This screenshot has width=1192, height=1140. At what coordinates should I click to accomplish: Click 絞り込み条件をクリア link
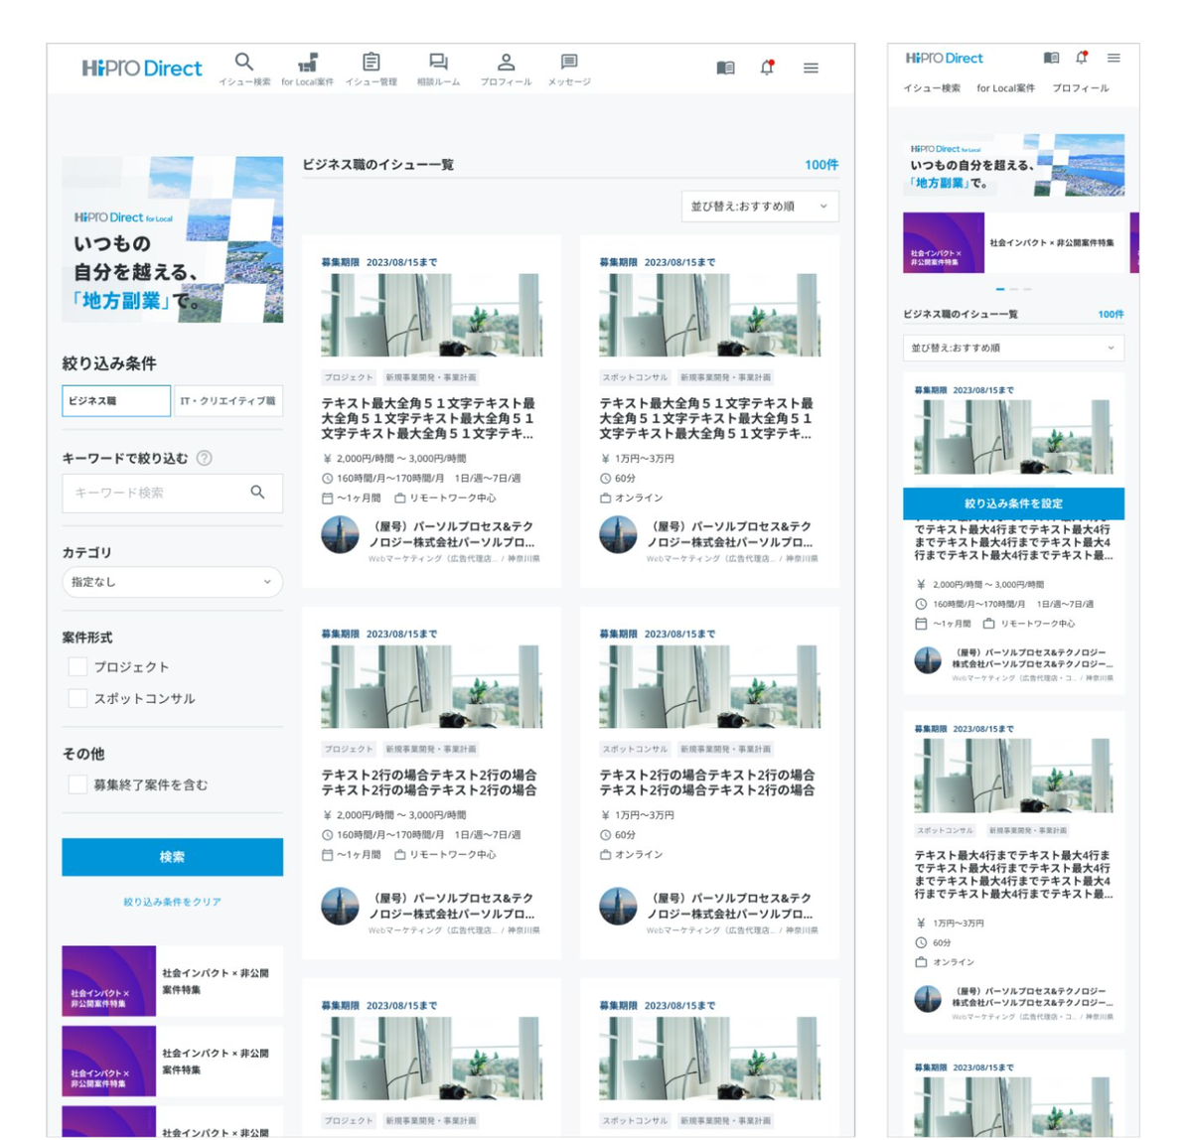coord(172,902)
